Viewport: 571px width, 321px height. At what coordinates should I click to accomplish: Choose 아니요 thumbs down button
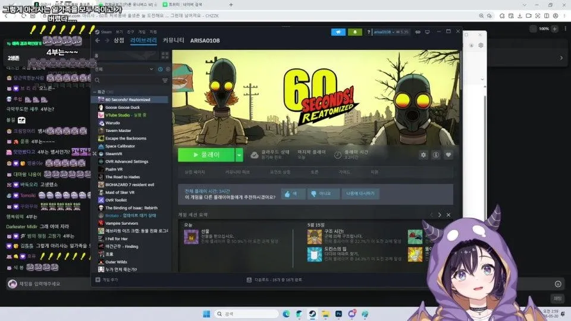(324, 194)
